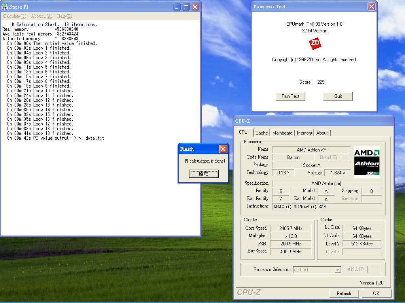Open the About menu in Super PI
The height and width of the screenshot is (303, 405).
point(42,16)
